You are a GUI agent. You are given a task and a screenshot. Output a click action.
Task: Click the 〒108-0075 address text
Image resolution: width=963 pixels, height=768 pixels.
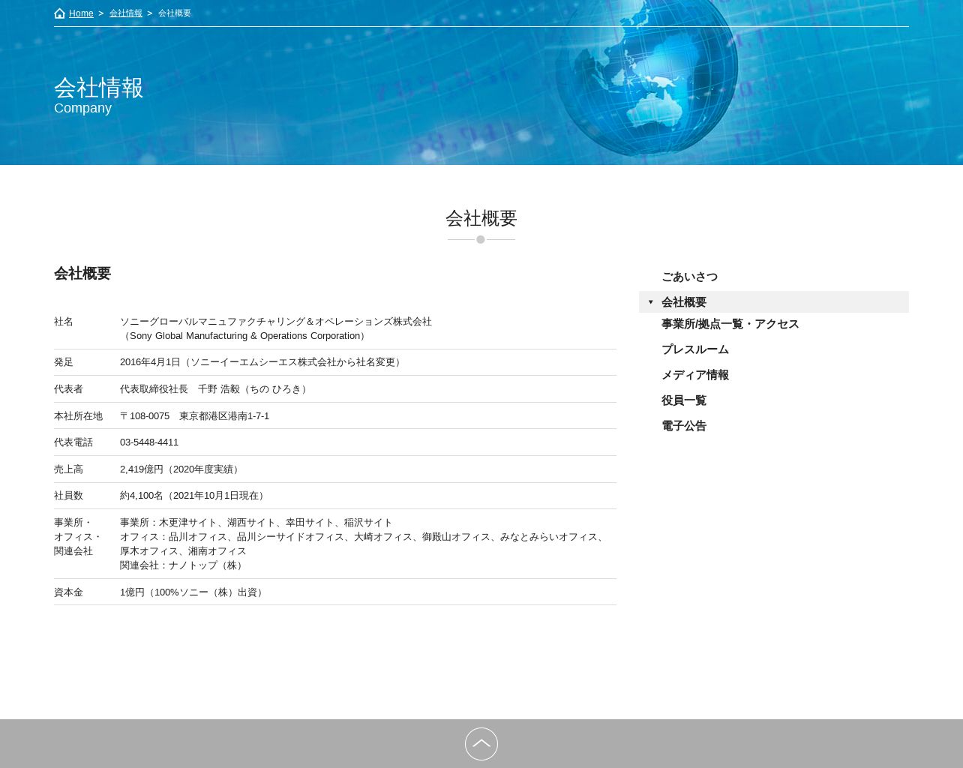coord(194,416)
